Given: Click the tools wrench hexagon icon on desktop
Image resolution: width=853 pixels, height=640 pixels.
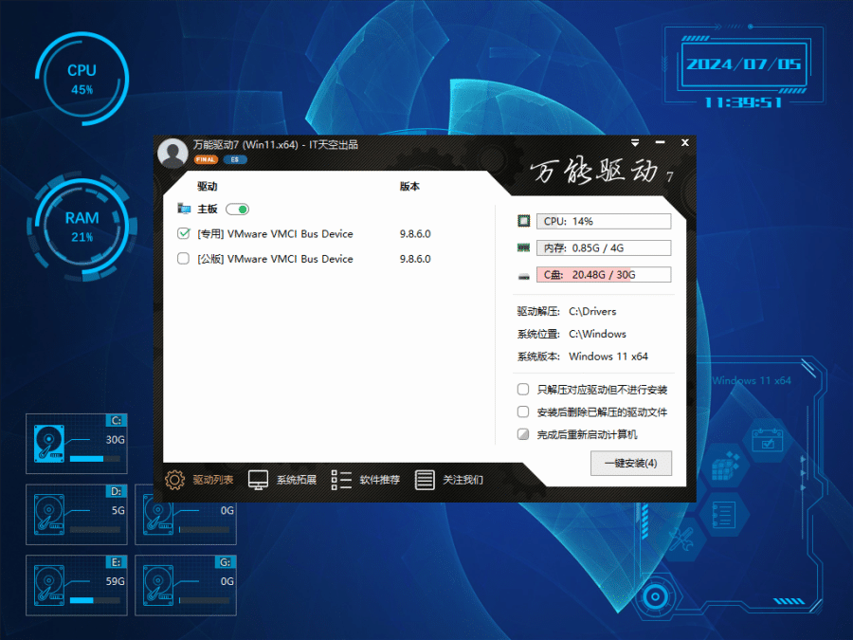Looking at the screenshot, I should pyautogui.click(x=681, y=539).
